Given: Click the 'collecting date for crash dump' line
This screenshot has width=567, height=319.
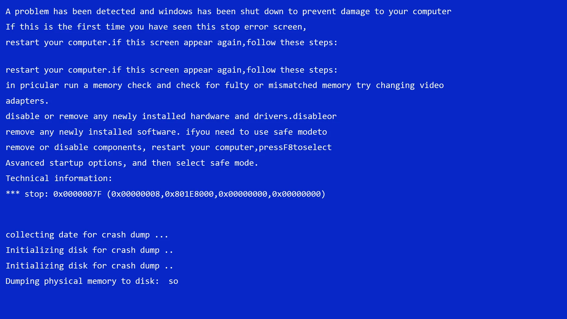Looking at the screenshot, I should (x=87, y=235).
